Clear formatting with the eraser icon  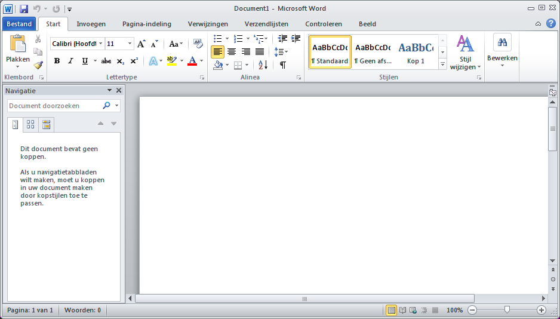tap(198, 44)
